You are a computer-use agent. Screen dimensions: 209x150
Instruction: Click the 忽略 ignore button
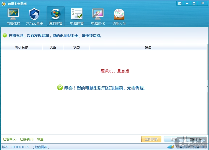click(174, 139)
